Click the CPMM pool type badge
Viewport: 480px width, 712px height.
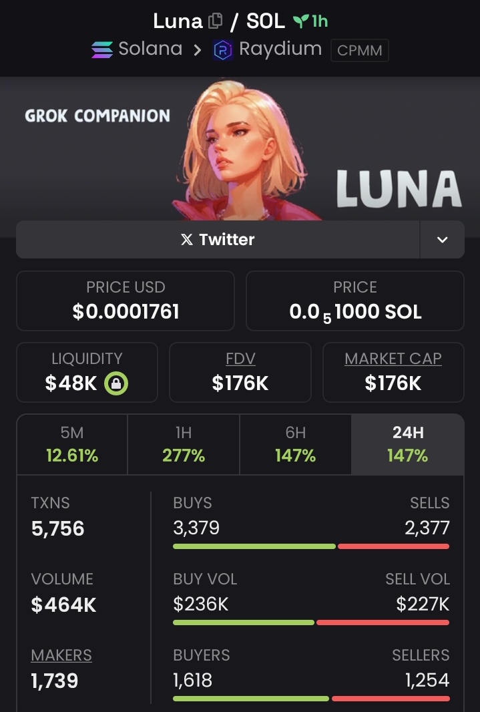(x=360, y=50)
